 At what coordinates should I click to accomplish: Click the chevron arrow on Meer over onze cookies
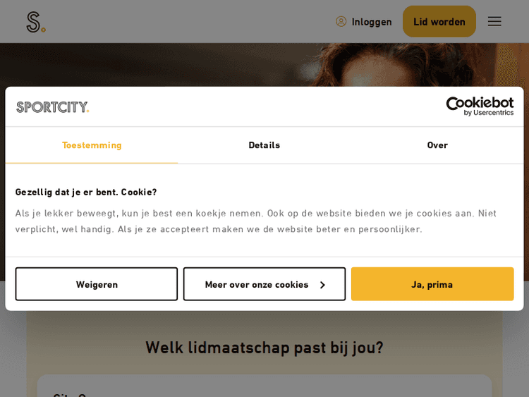[322, 285]
